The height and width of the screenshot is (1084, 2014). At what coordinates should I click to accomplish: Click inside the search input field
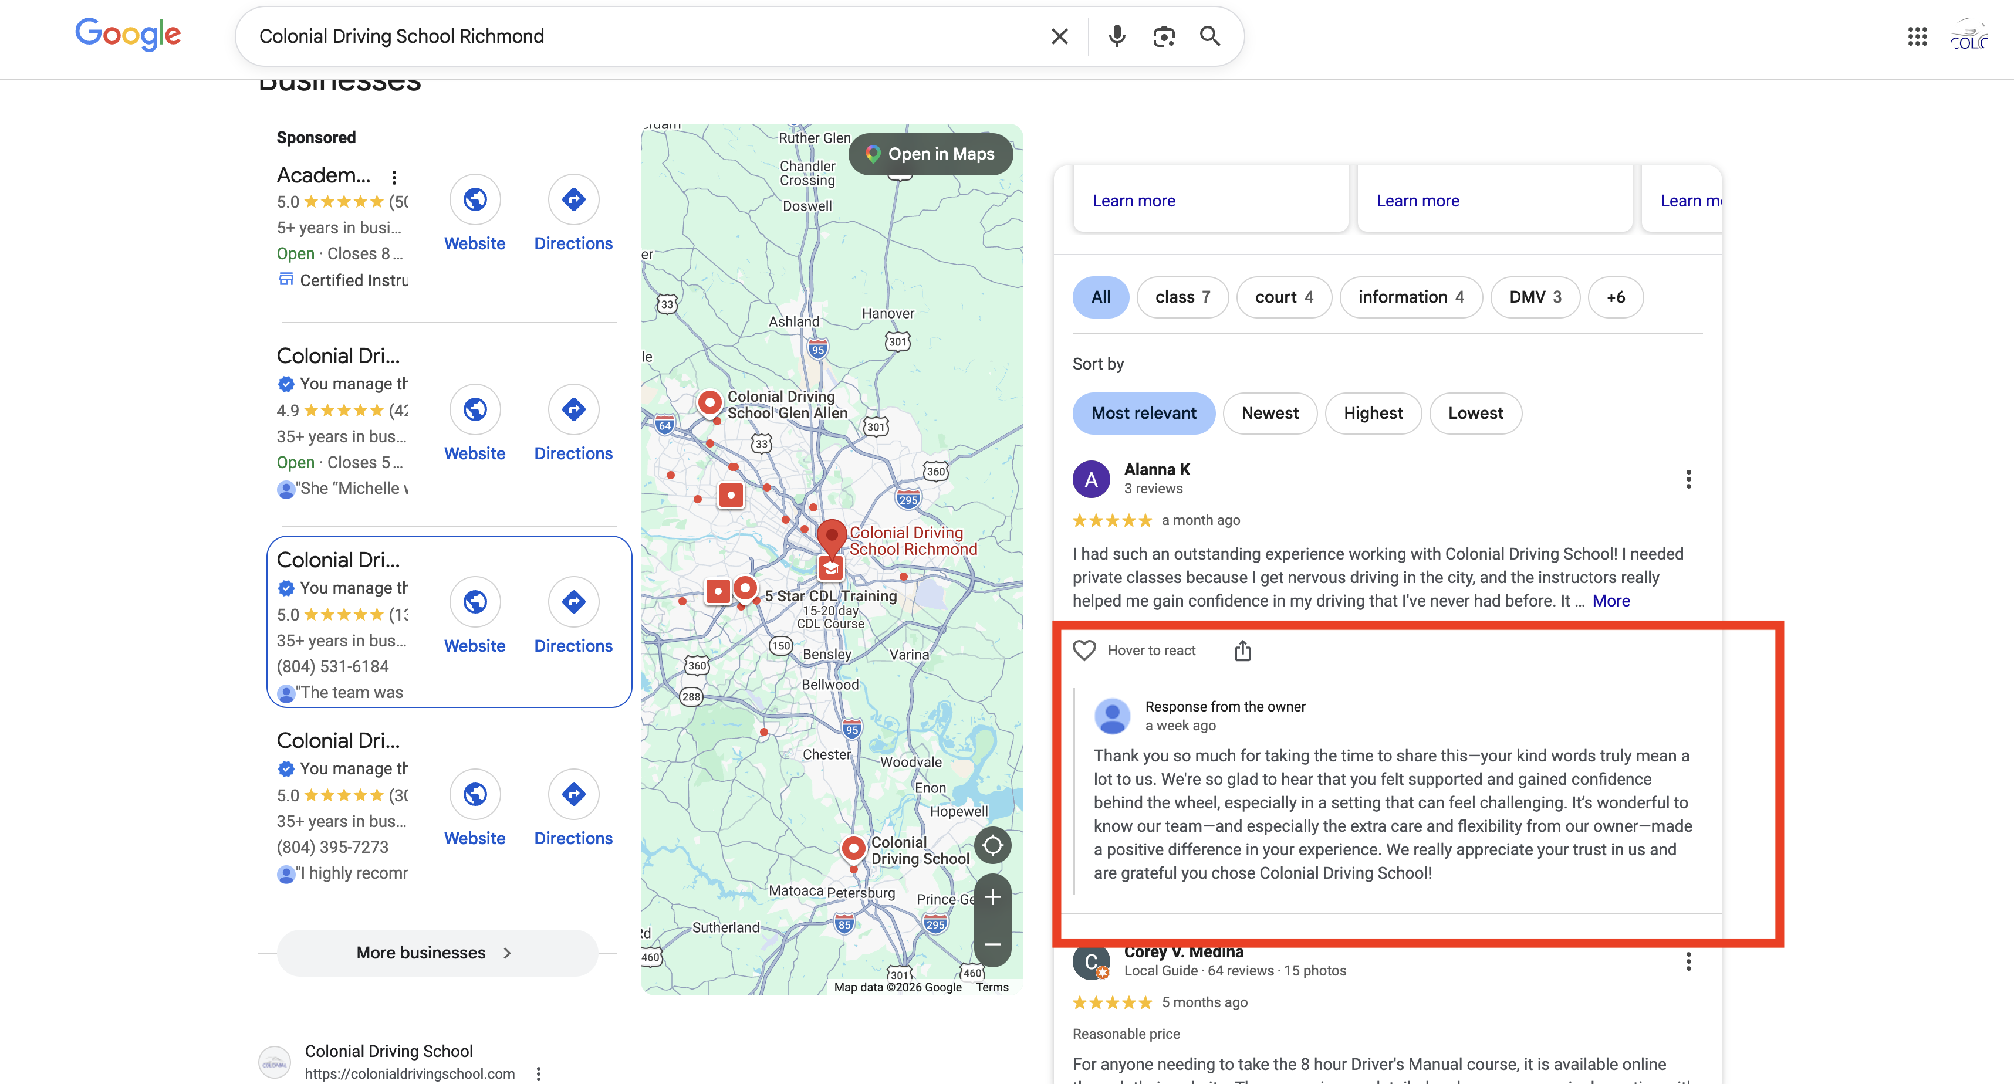point(641,36)
